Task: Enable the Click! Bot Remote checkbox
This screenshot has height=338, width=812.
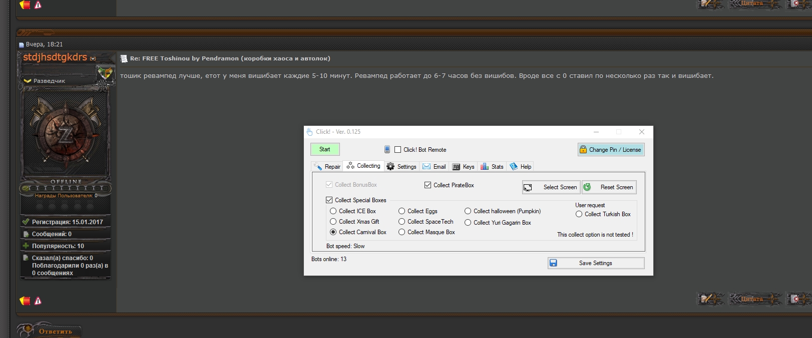Action: pos(398,149)
